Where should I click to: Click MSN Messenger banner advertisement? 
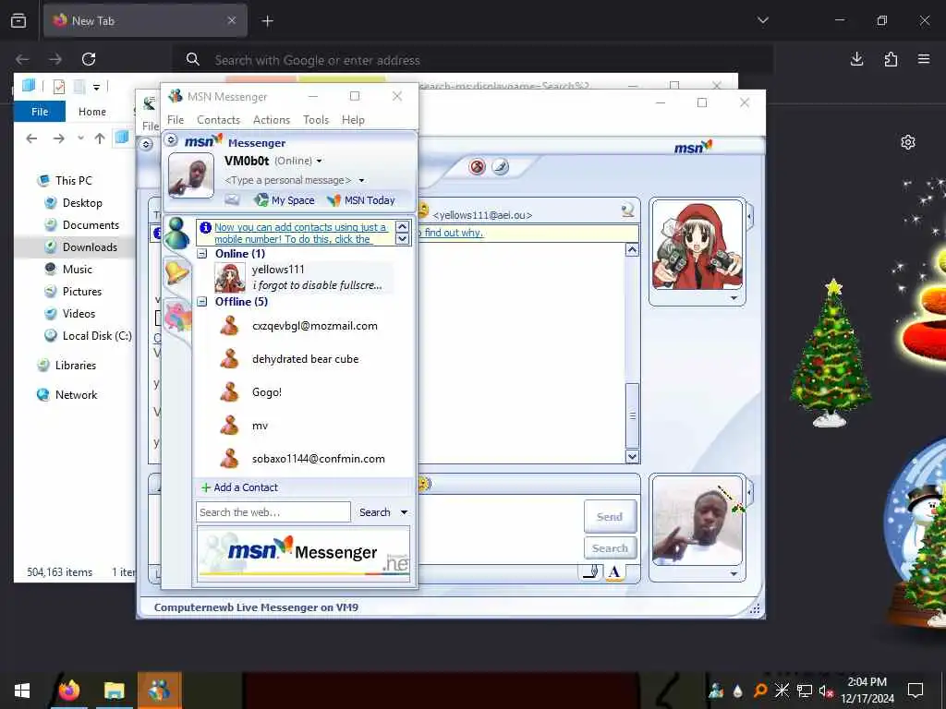[x=303, y=554]
